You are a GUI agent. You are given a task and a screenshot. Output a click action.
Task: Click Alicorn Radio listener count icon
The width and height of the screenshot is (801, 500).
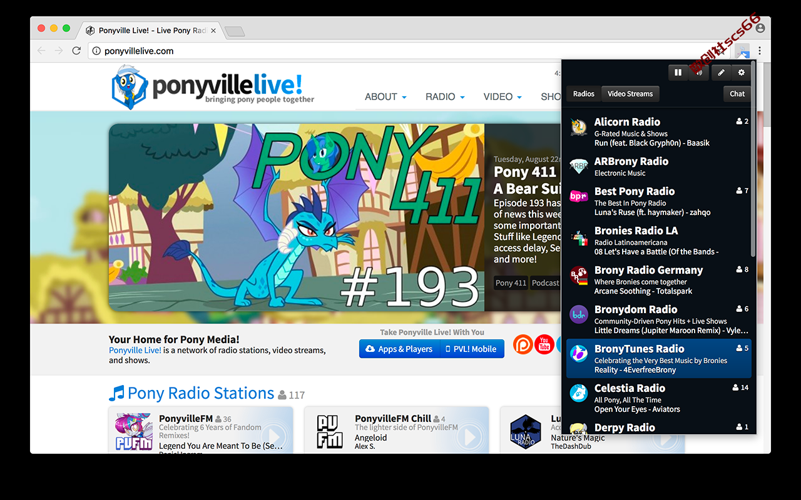coord(740,121)
